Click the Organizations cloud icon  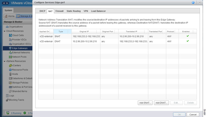(x=7, y=27)
